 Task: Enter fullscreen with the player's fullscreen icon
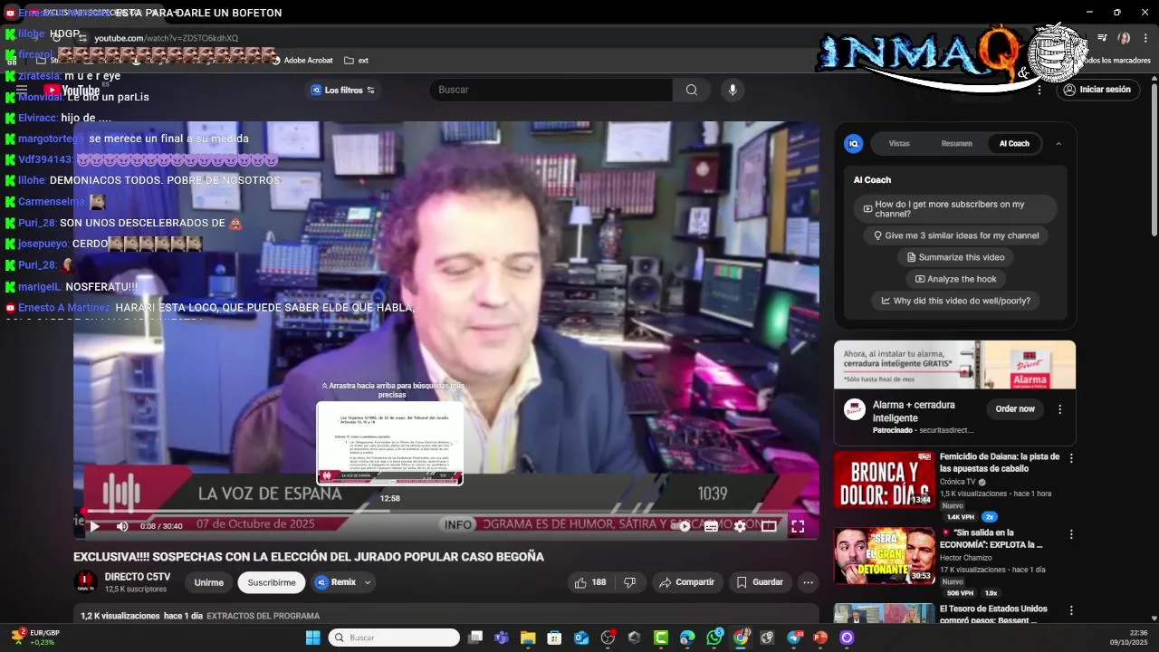798,526
